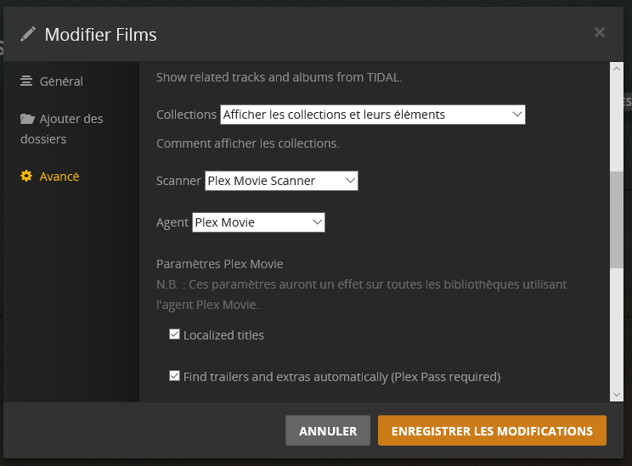
Task: Click the Annuler button
Action: pos(328,430)
